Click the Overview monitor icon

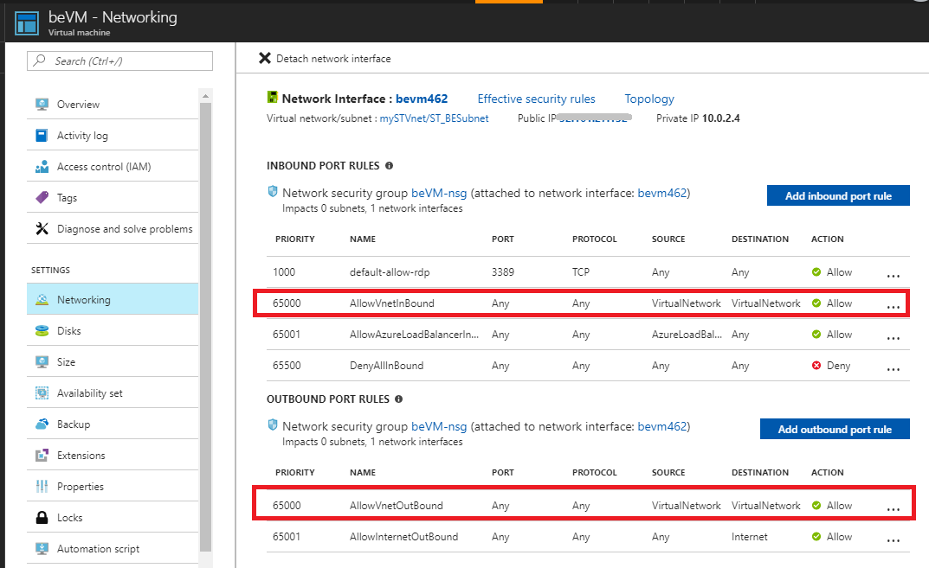tap(42, 105)
